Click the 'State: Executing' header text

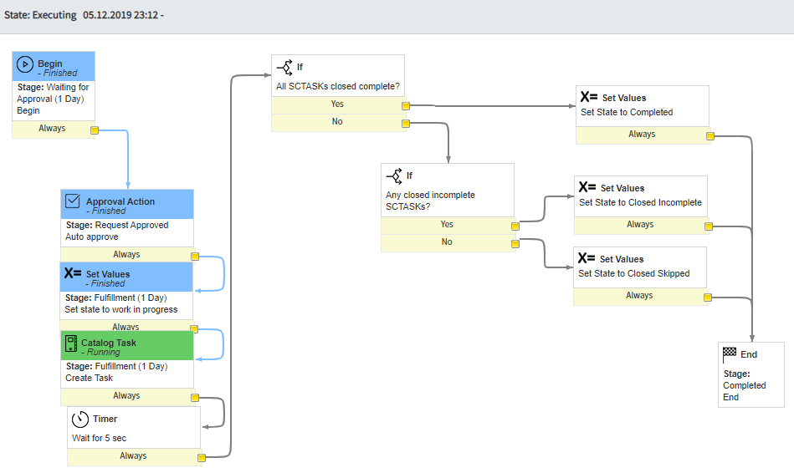pos(40,16)
